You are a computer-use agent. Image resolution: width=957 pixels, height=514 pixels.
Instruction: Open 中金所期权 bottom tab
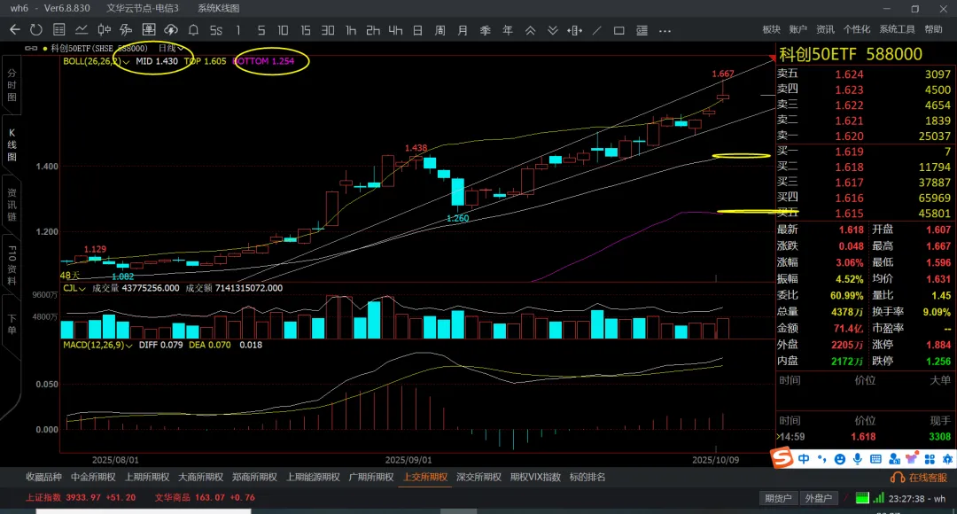tap(93, 478)
